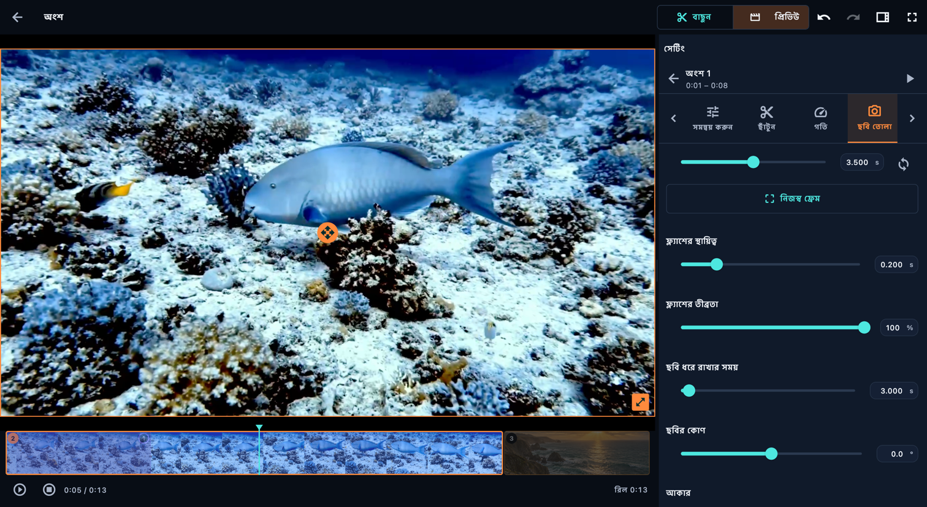
Task: Open the সমন্বয় করুন adjust tab
Action: [712, 118]
